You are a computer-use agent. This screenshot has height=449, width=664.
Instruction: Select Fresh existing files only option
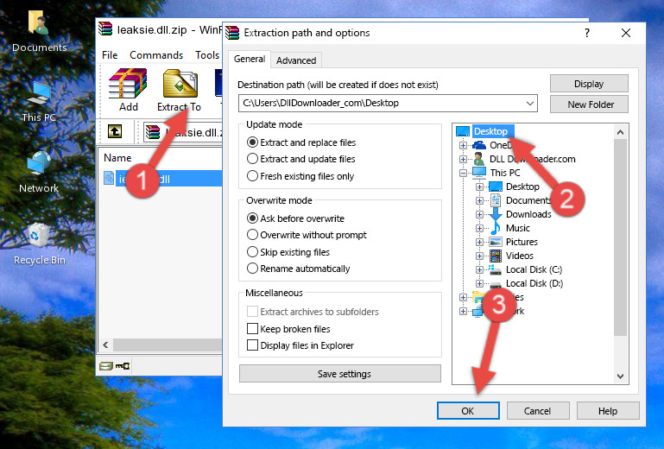point(300,176)
